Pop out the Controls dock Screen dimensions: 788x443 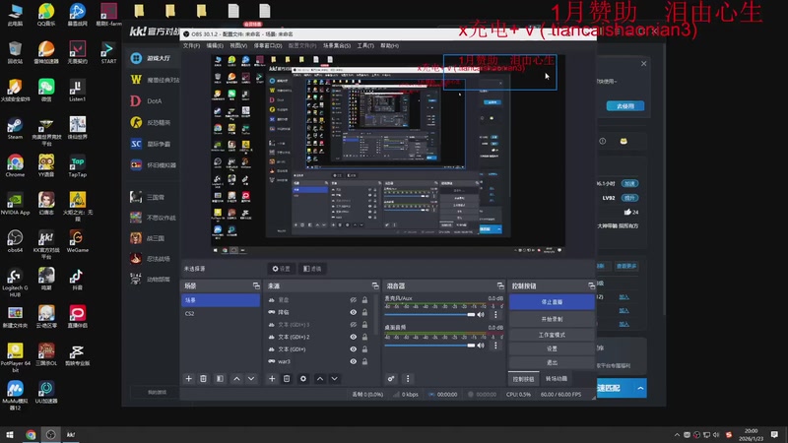(591, 285)
